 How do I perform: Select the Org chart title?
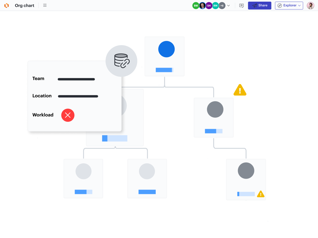(24, 5)
